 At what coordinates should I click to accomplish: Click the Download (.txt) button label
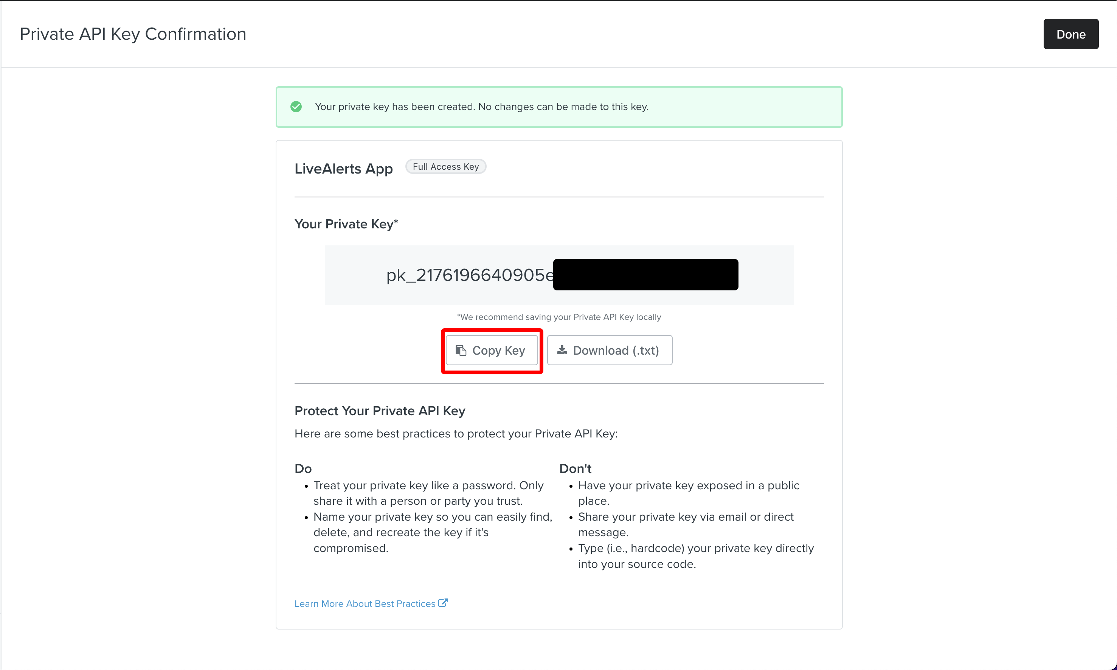(x=615, y=351)
